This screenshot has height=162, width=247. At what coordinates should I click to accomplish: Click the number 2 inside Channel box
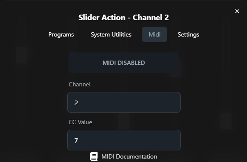[x=76, y=103]
